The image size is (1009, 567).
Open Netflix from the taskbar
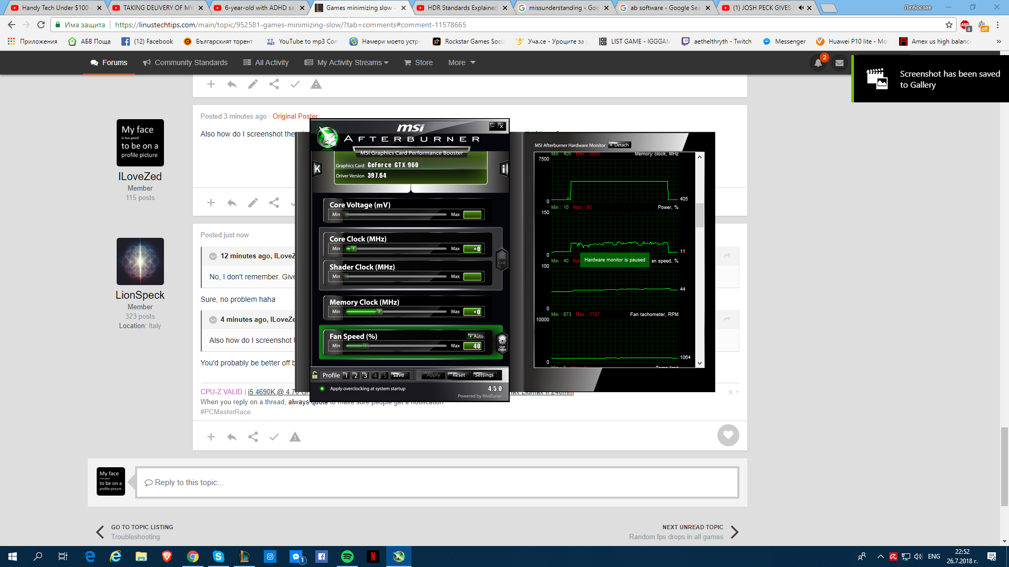click(x=373, y=556)
